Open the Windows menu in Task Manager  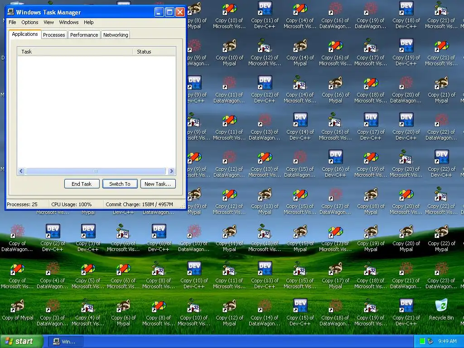(69, 22)
